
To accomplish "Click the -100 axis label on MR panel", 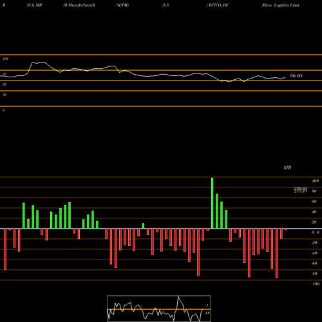I will [x=315, y=284].
